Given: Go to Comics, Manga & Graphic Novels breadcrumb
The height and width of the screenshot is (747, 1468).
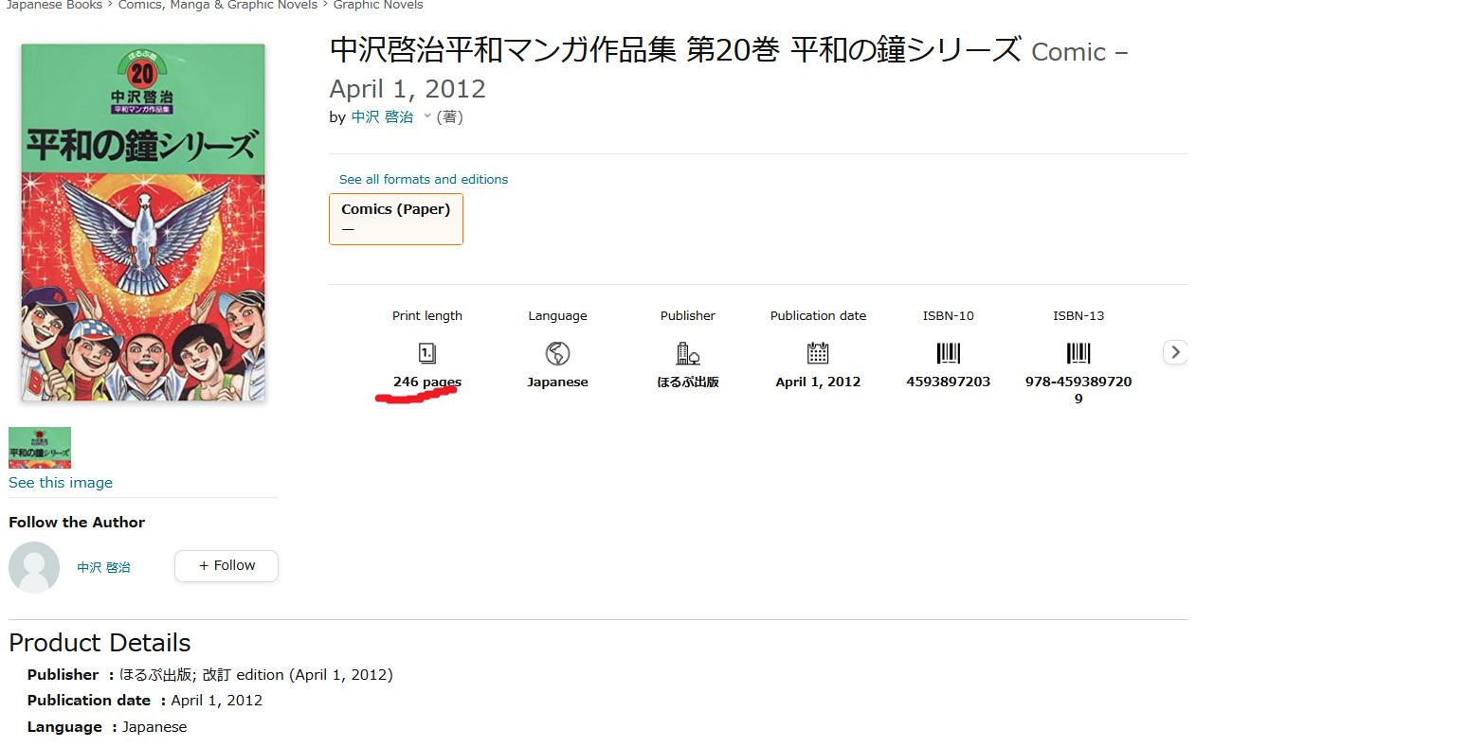Looking at the screenshot, I should [x=217, y=6].
